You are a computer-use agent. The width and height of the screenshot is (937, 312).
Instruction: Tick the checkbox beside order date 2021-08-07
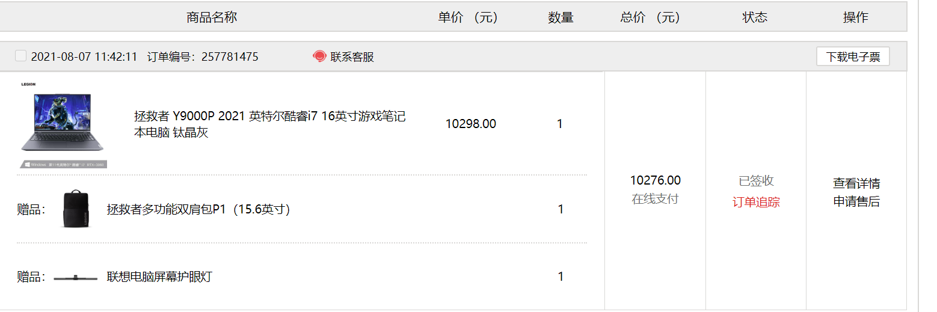coord(21,56)
